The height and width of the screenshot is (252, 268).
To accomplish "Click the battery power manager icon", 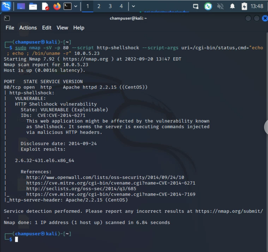I will 244,6.
